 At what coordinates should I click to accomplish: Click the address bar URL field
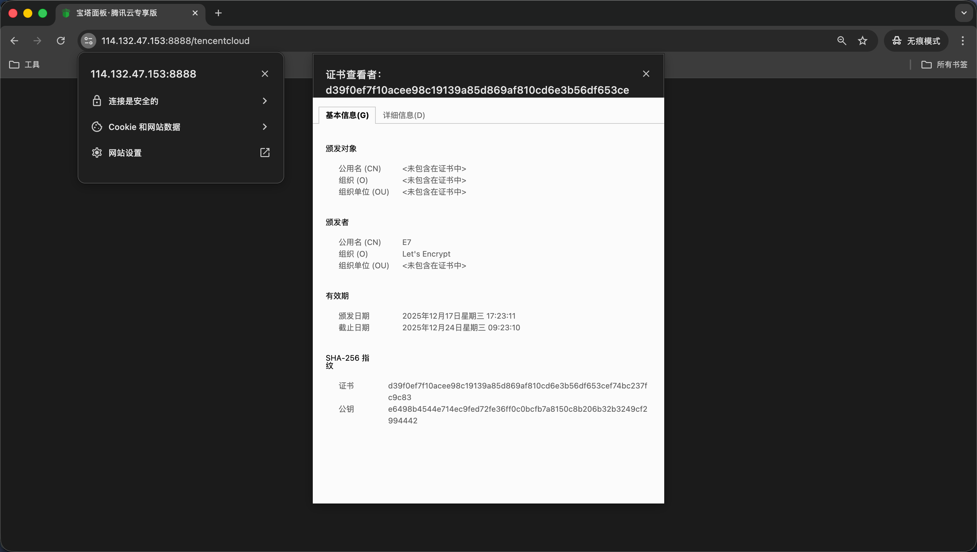click(x=175, y=41)
